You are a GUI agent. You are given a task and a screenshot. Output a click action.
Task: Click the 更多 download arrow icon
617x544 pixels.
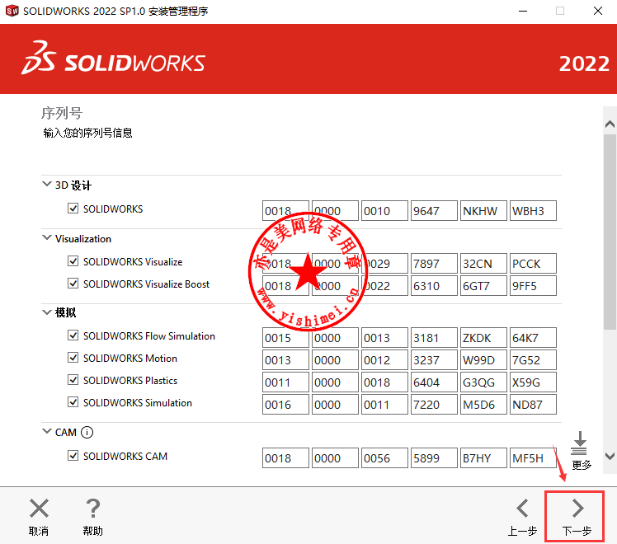point(579,443)
